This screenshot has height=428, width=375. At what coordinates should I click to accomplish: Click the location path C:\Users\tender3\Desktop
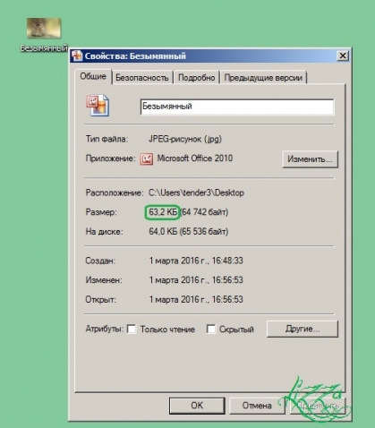pos(196,193)
